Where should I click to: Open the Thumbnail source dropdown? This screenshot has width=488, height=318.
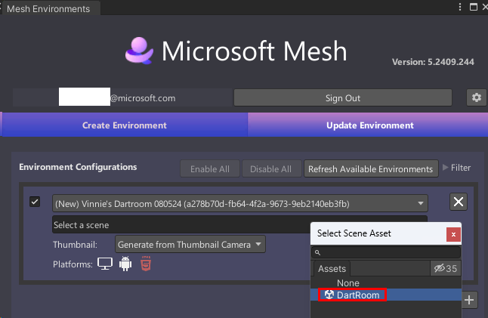pos(190,244)
